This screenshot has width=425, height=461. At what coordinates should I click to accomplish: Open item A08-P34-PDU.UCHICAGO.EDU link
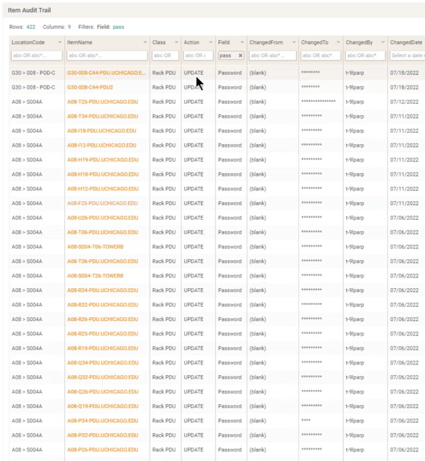tap(102, 421)
